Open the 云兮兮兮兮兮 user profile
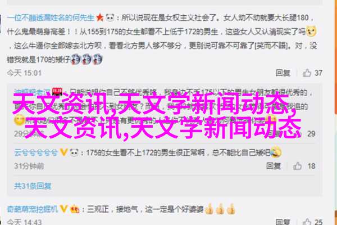337x225 pixels. [x=36, y=152]
